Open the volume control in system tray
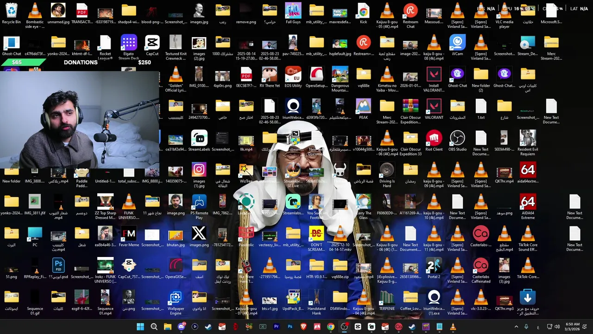This screenshot has height=334, width=593. (557, 327)
